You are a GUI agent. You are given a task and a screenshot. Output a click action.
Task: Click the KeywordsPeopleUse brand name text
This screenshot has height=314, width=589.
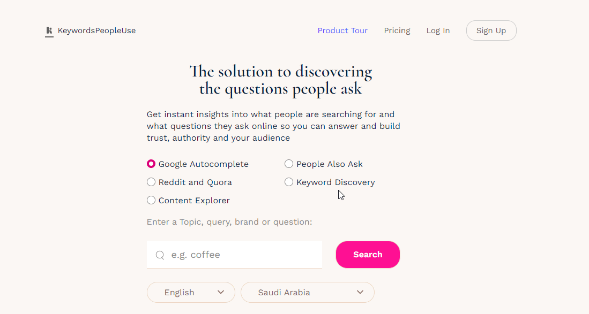[x=96, y=30]
